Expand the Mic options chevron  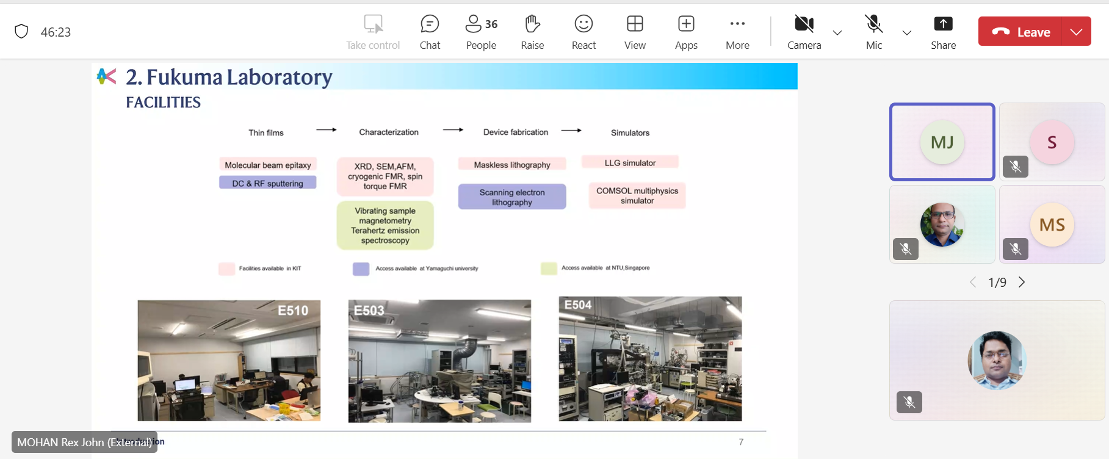(x=907, y=33)
